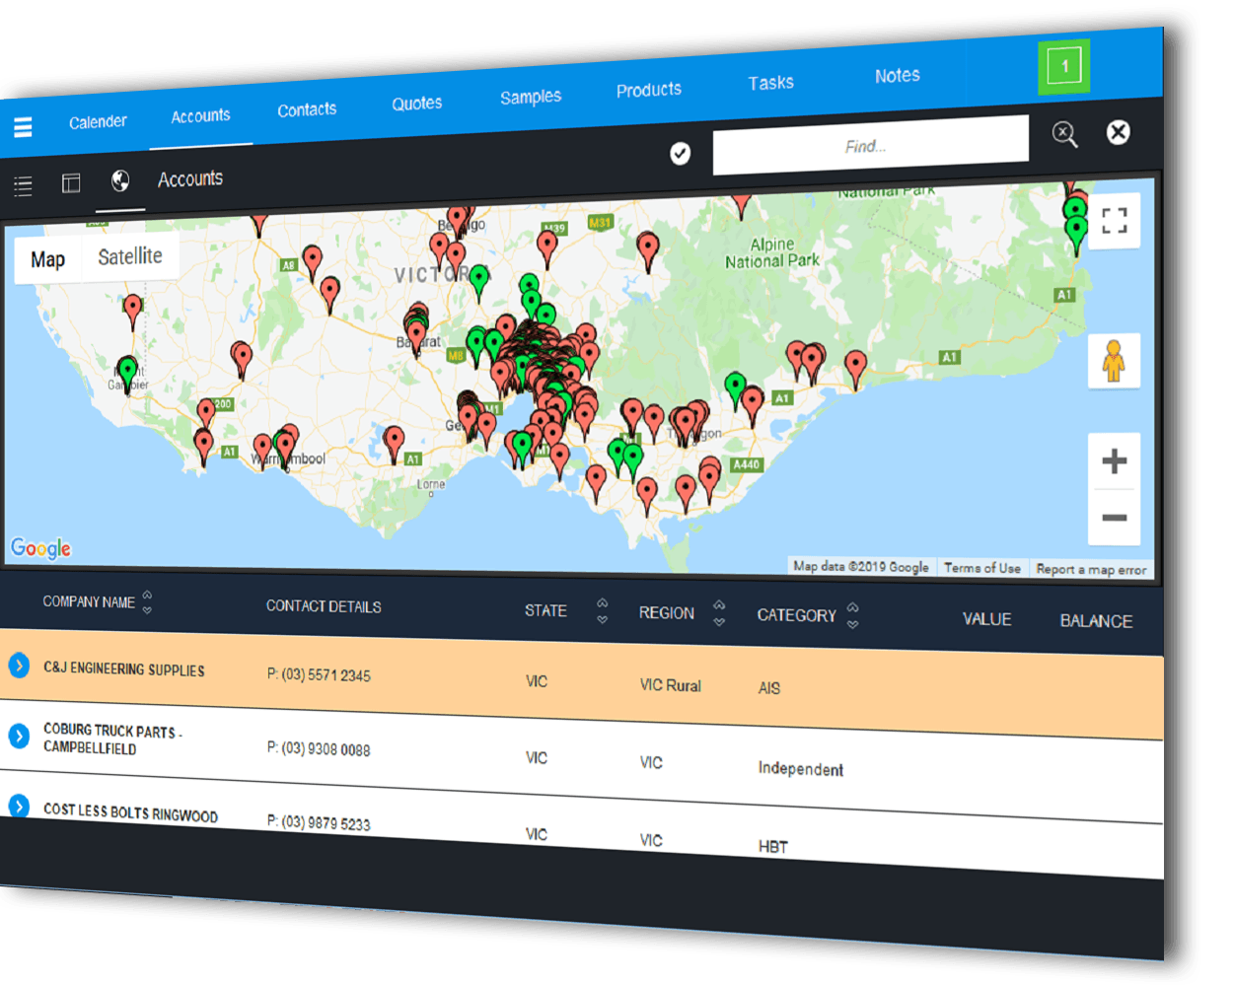Open the Tasks tab
Viewport: 1233px width, 986px height.
point(771,83)
